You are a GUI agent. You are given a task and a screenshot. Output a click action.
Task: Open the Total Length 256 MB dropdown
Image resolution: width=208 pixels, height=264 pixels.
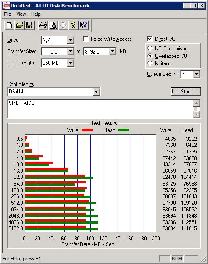(x=70, y=63)
